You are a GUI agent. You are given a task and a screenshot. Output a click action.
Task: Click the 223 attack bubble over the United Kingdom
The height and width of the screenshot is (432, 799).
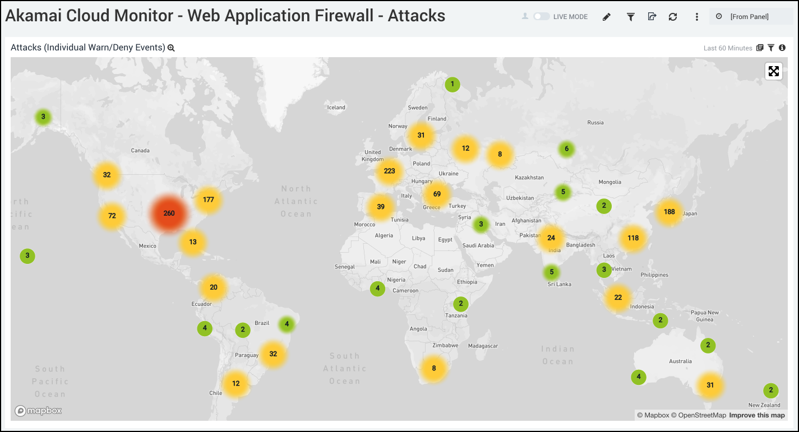[x=389, y=171]
